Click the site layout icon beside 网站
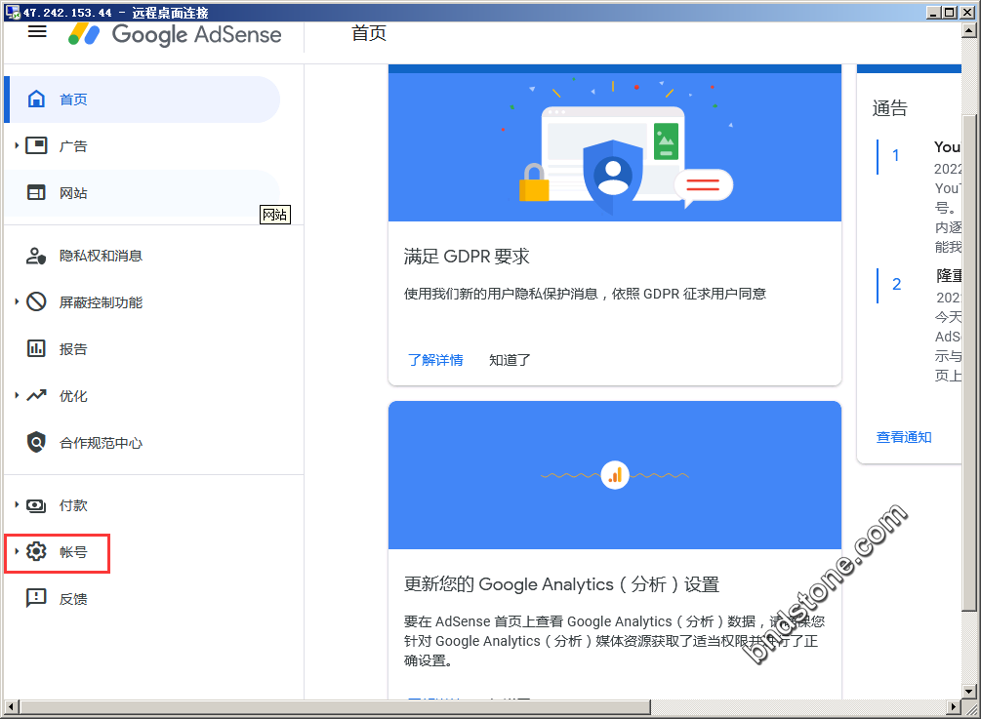 click(36, 192)
